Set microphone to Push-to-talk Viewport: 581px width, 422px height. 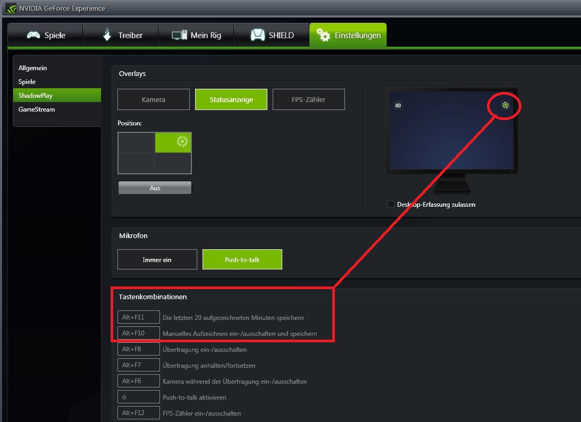coord(242,259)
